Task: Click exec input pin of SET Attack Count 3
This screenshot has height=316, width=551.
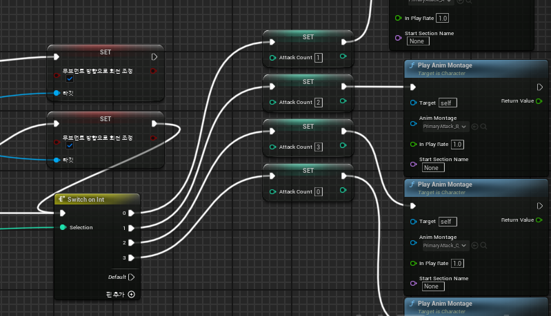Action: tap(272, 131)
